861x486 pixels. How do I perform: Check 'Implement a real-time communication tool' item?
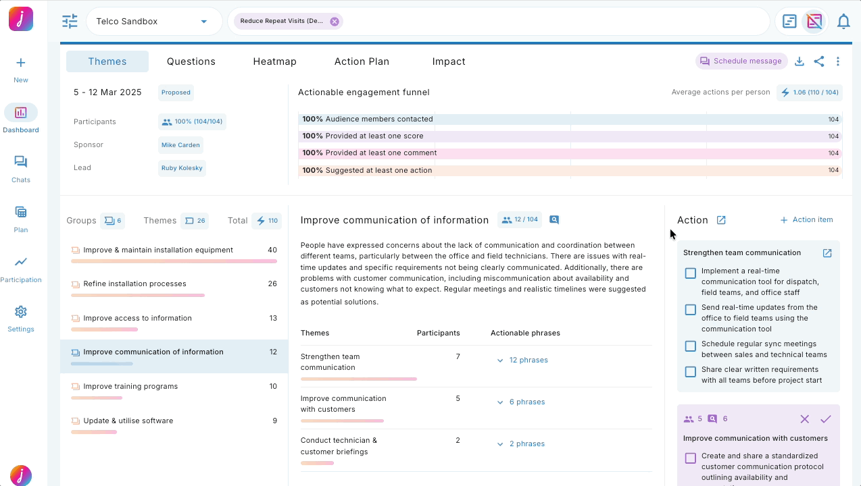click(x=690, y=273)
